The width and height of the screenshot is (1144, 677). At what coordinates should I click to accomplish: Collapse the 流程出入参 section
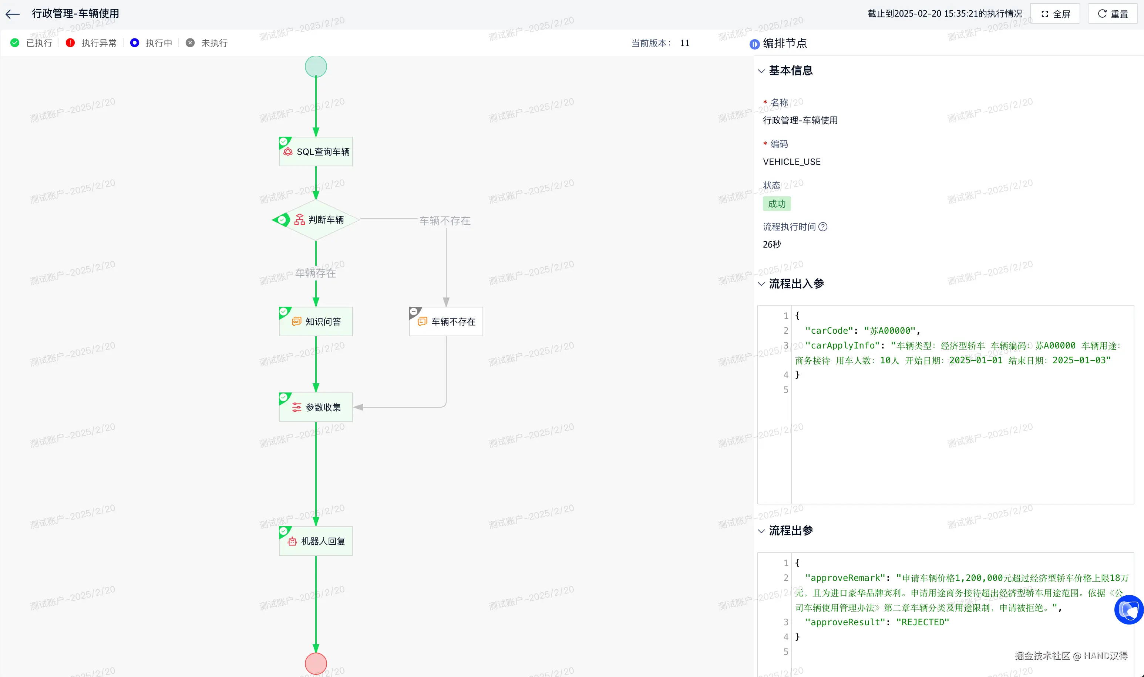tap(761, 284)
